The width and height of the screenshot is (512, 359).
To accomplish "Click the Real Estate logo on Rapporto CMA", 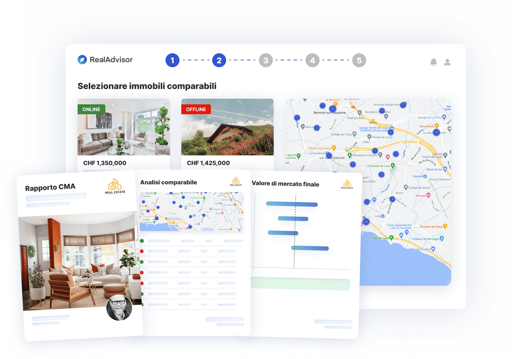I will (x=115, y=186).
